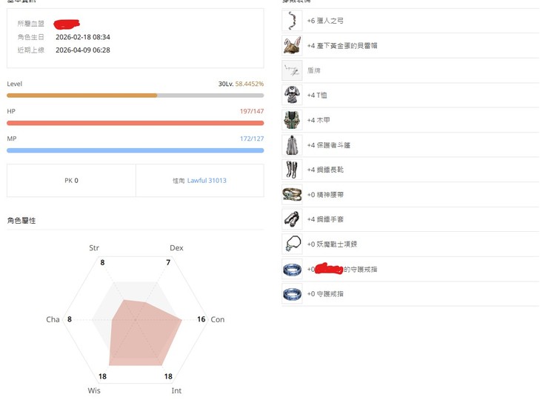Image resolution: width=540 pixels, height=400 pixels.
Task: Click the +6 獵人之弓 item name
Action: pyautogui.click(x=325, y=21)
